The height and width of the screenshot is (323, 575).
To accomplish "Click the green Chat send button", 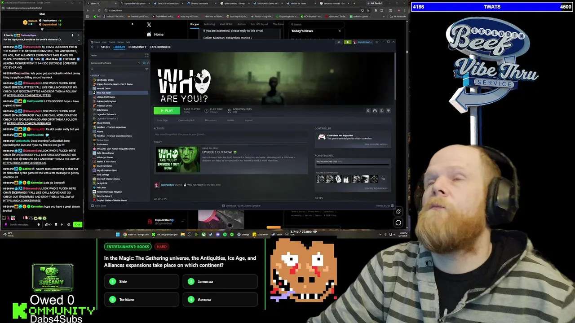I will point(78,224).
